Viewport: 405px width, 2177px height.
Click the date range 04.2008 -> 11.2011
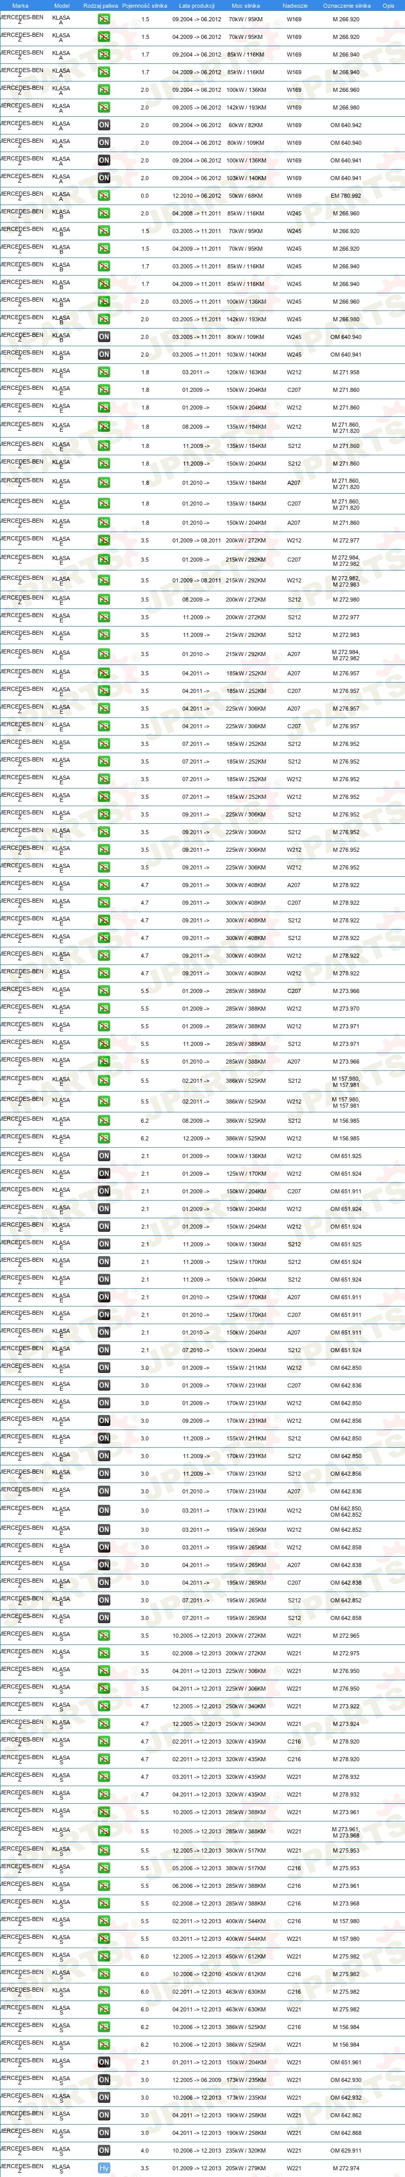(x=197, y=213)
